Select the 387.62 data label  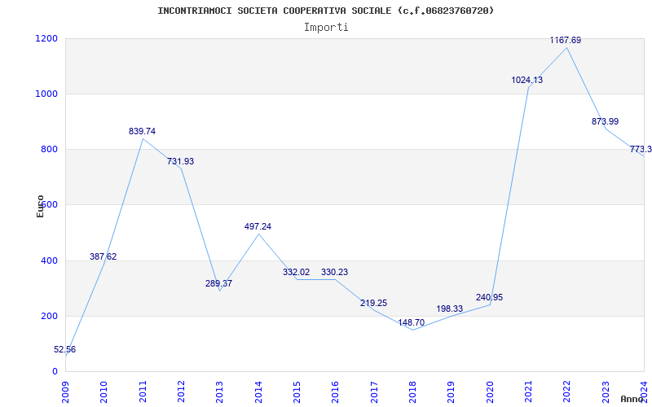tap(104, 256)
